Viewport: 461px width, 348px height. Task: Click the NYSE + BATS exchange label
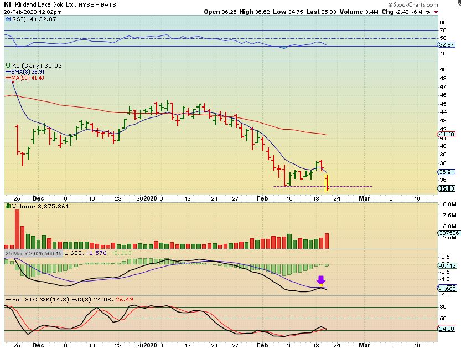click(x=97, y=5)
